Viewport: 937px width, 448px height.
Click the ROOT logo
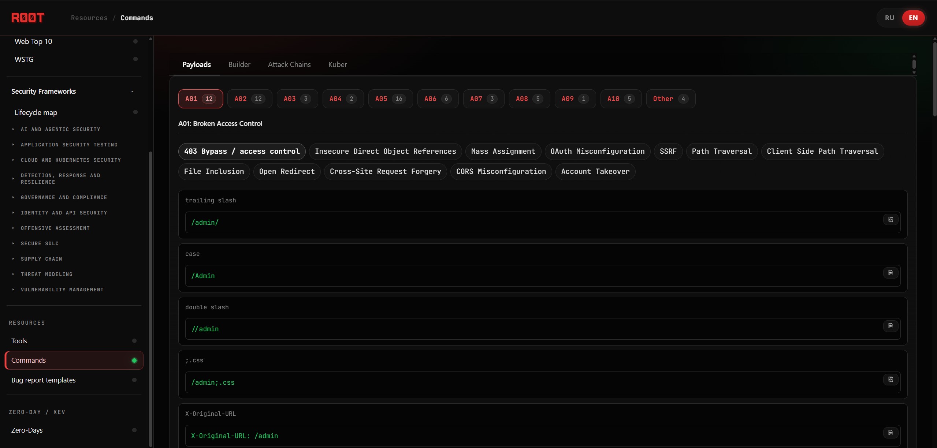click(x=28, y=18)
